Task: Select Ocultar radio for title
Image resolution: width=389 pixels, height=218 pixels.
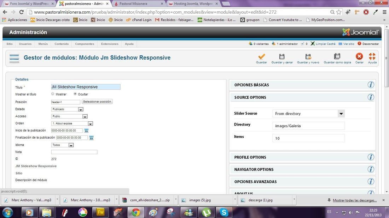Action: click(x=75, y=94)
